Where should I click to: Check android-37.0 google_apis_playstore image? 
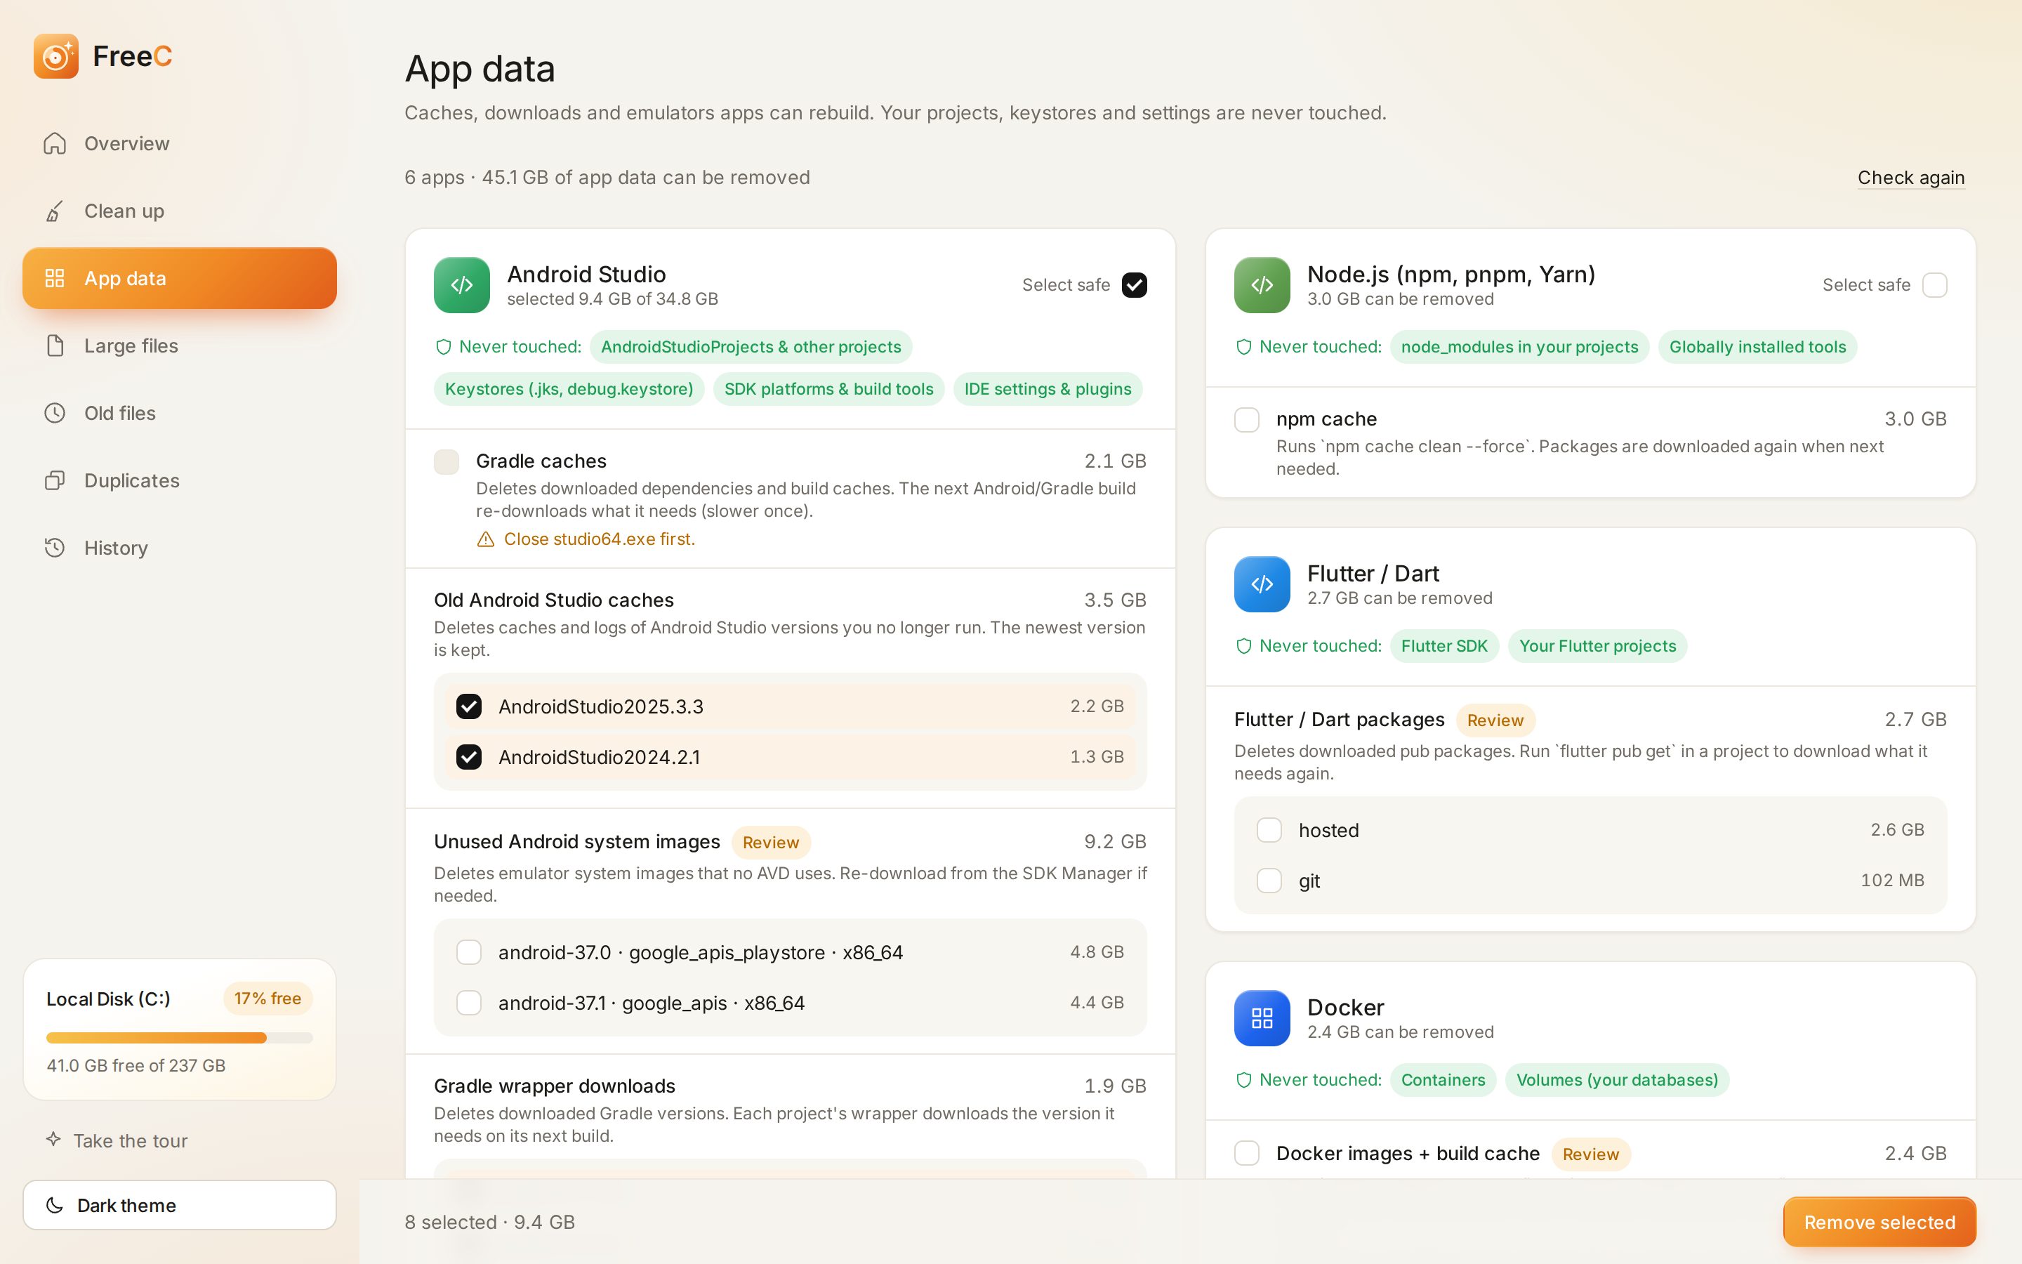point(469,952)
